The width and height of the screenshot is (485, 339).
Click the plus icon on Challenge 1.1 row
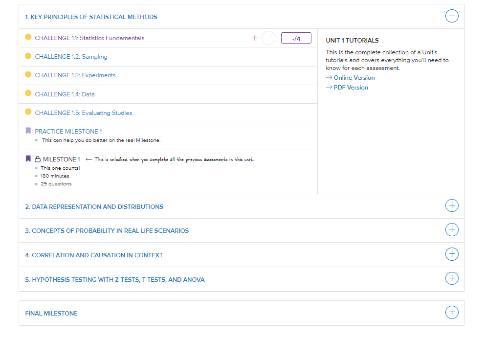pyautogui.click(x=255, y=38)
